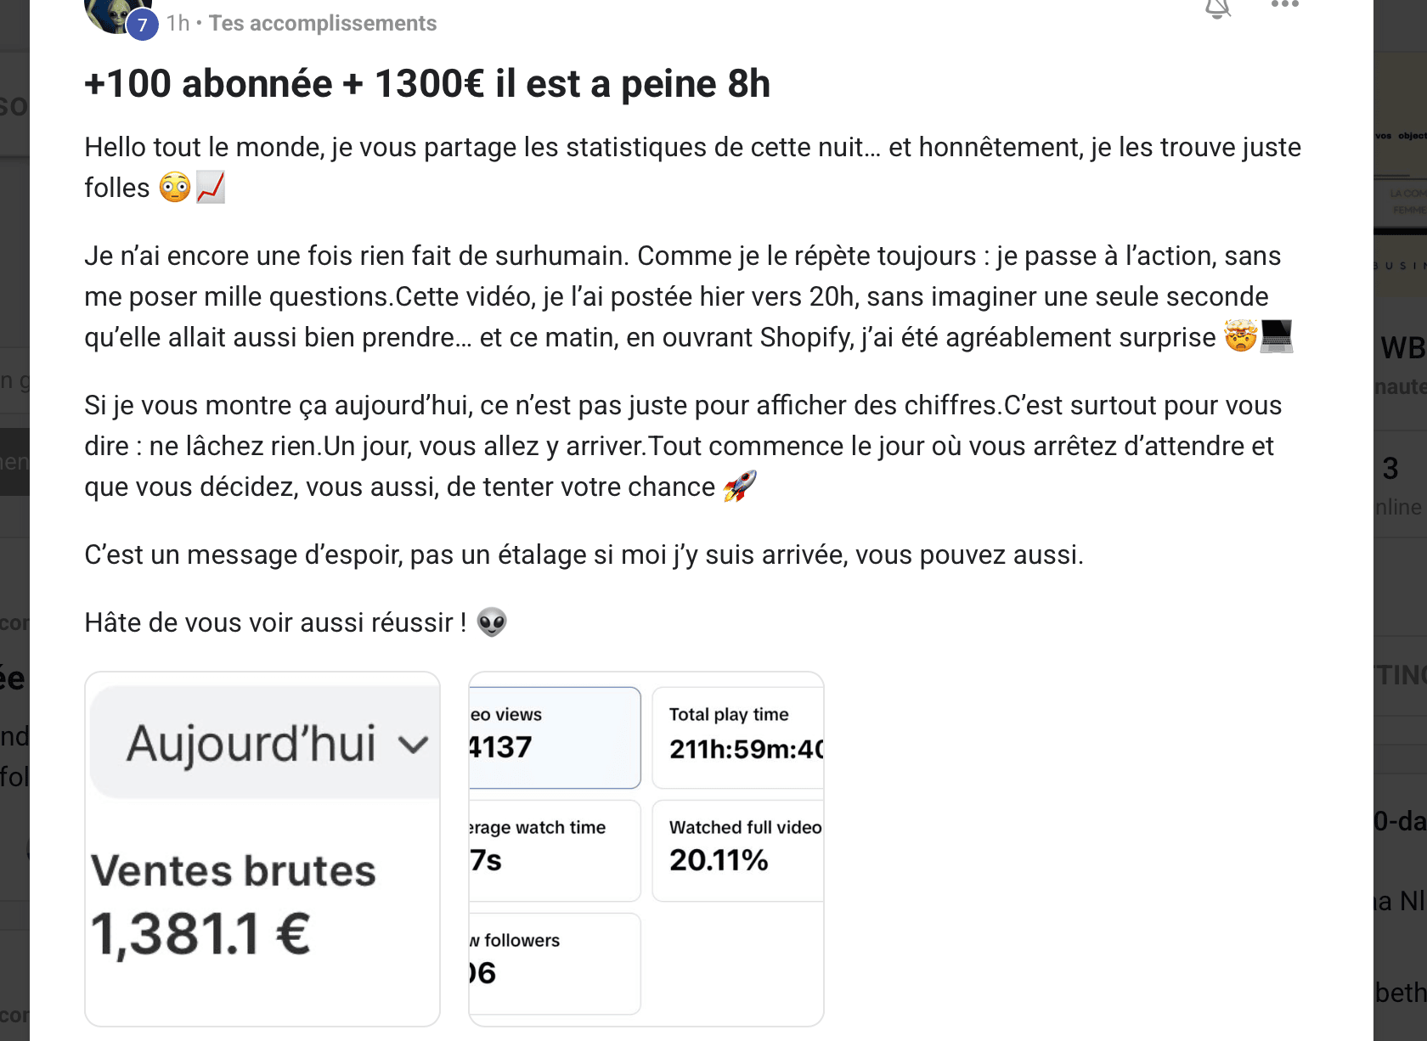The height and width of the screenshot is (1041, 1427).
Task: Click the notification bell icon
Action: click(x=1217, y=8)
